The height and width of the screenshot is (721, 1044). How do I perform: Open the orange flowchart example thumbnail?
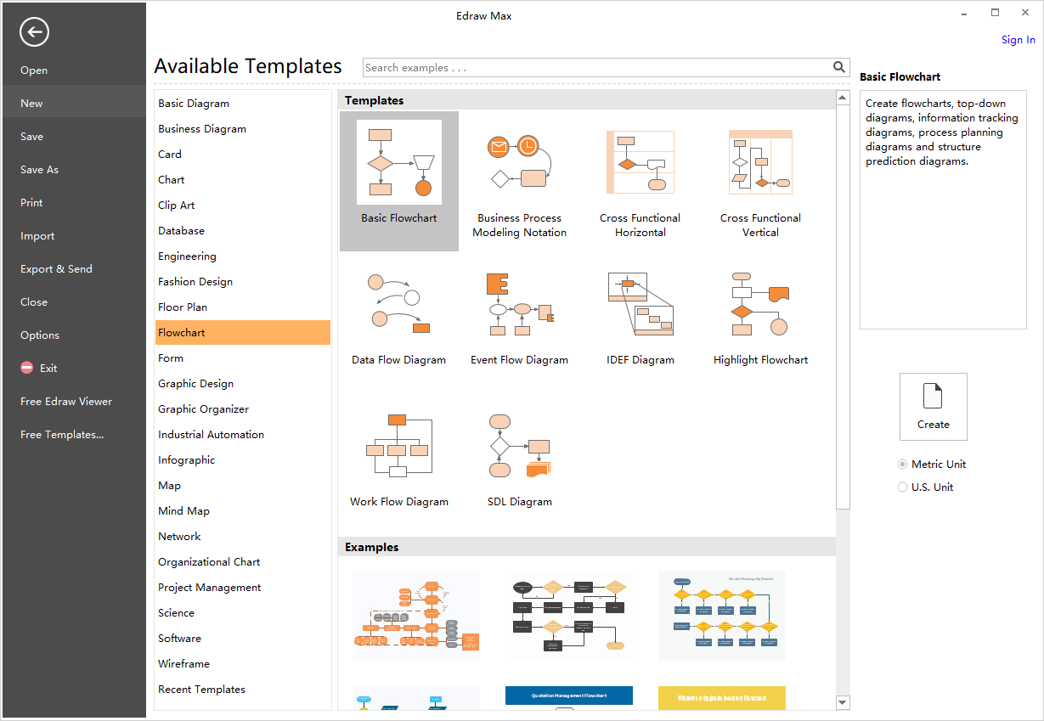tap(416, 615)
